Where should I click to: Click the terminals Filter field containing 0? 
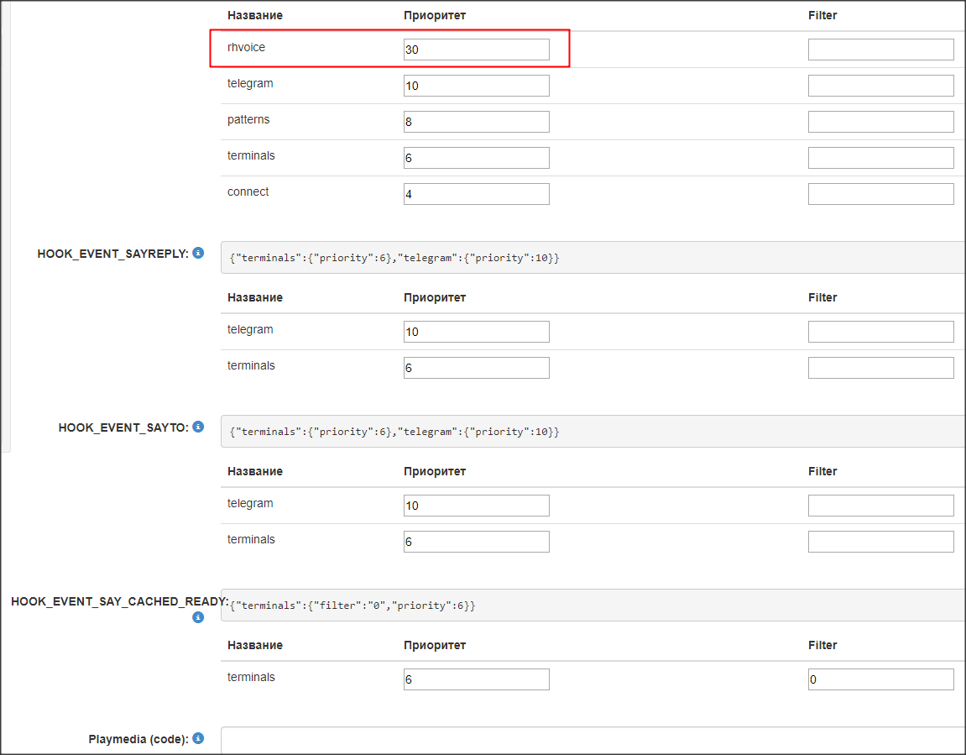click(880, 679)
